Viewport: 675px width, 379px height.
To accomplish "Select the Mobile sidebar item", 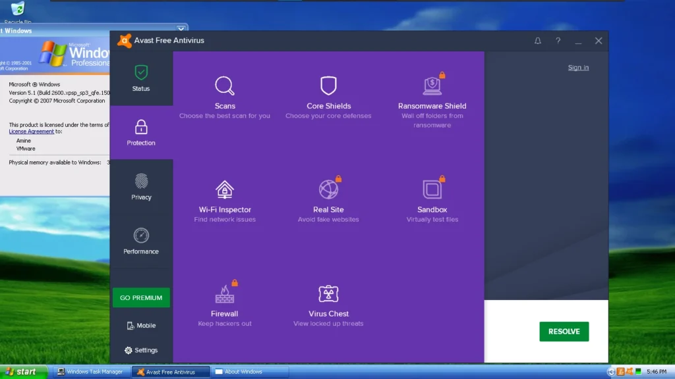I will click(x=141, y=325).
